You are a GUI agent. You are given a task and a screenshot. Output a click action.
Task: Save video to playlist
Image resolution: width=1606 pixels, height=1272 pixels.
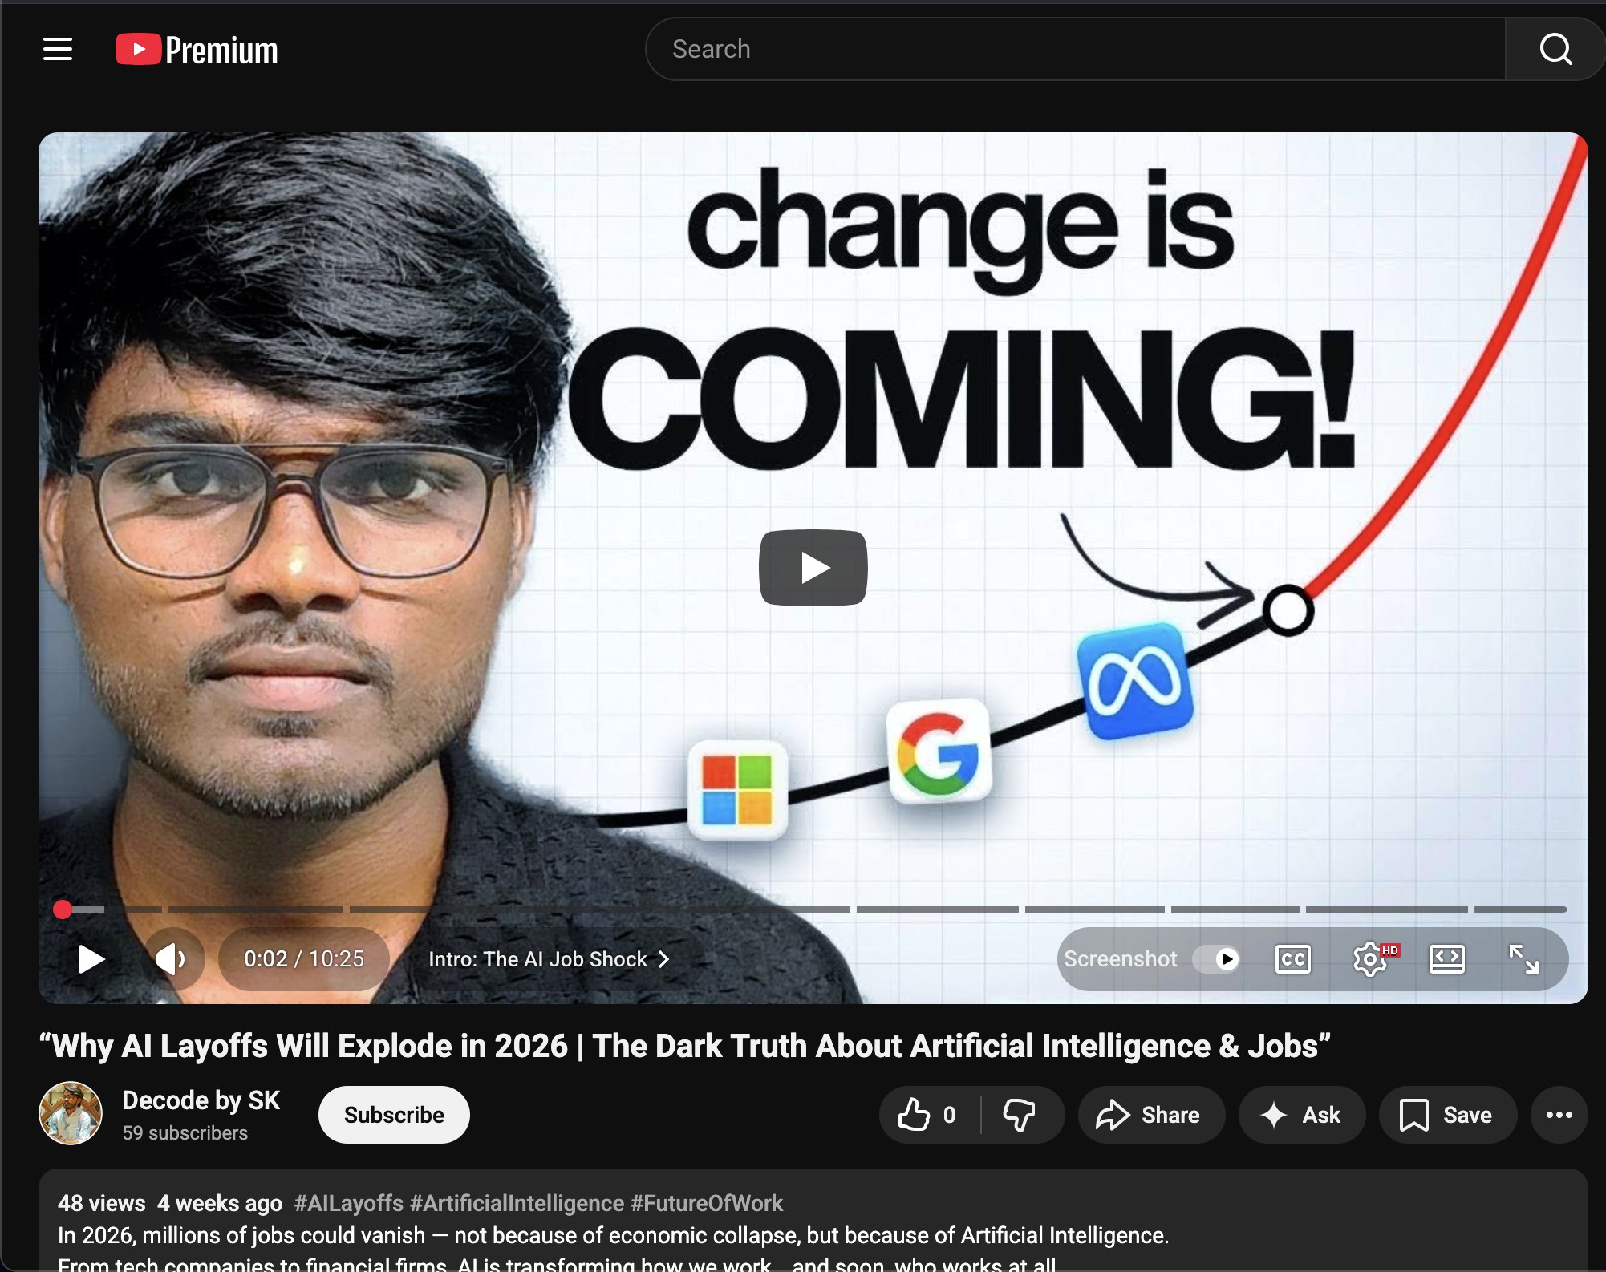tap(1446, 1115)
